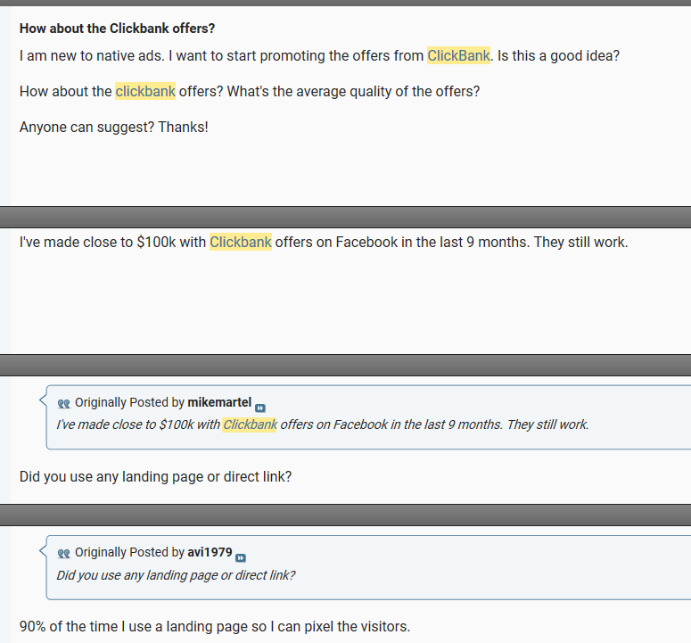
Task: Click "Originally Posted by" label before avi1979
Action: pyautogui.click(x=129, y=552)
